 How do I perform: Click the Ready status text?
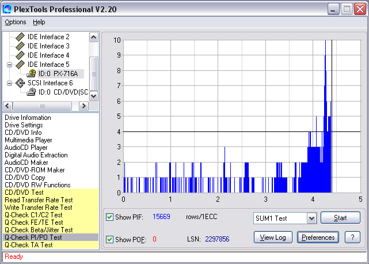14,257
